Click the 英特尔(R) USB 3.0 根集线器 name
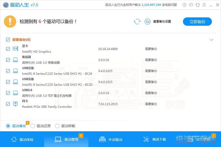This screenshot has width=221, height=147. point(41,63)
